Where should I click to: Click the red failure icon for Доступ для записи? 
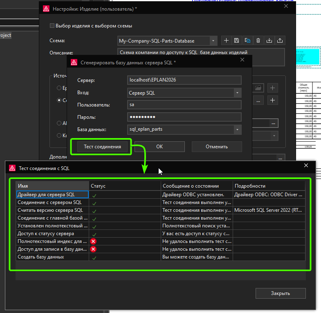point(93,249)
